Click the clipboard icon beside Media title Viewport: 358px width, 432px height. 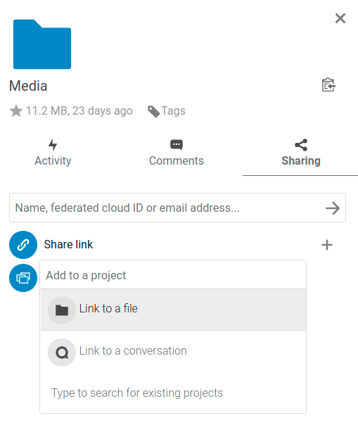pos(328,85)
